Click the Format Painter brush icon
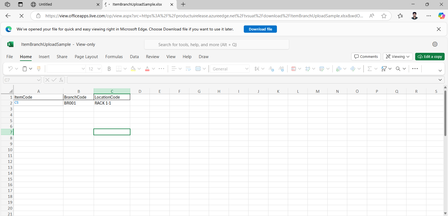The width and height of the screenshot is (448, 216). pos(39,69)
